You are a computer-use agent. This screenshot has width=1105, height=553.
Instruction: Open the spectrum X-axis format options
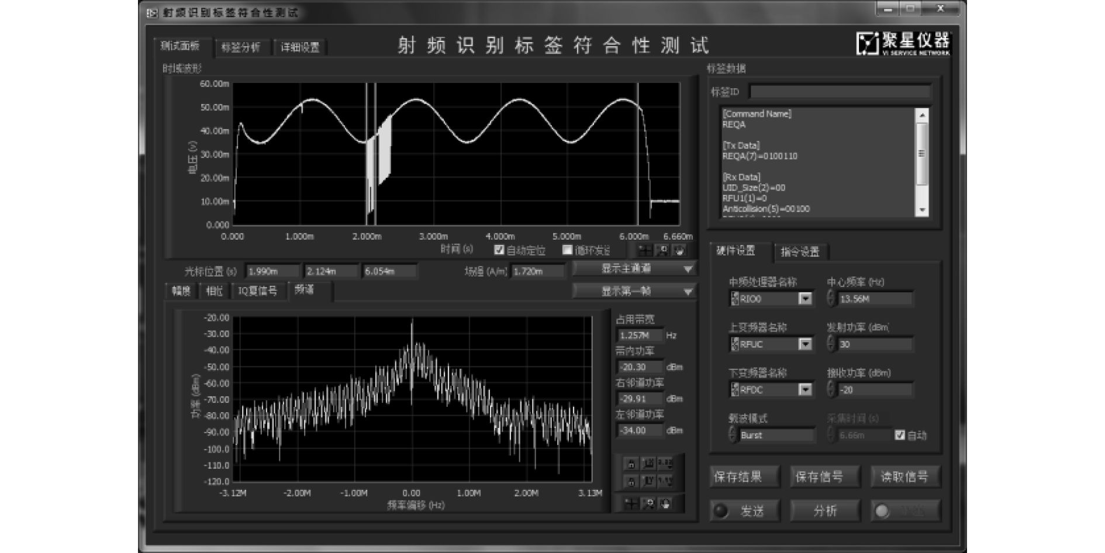[x=665, y=464]
